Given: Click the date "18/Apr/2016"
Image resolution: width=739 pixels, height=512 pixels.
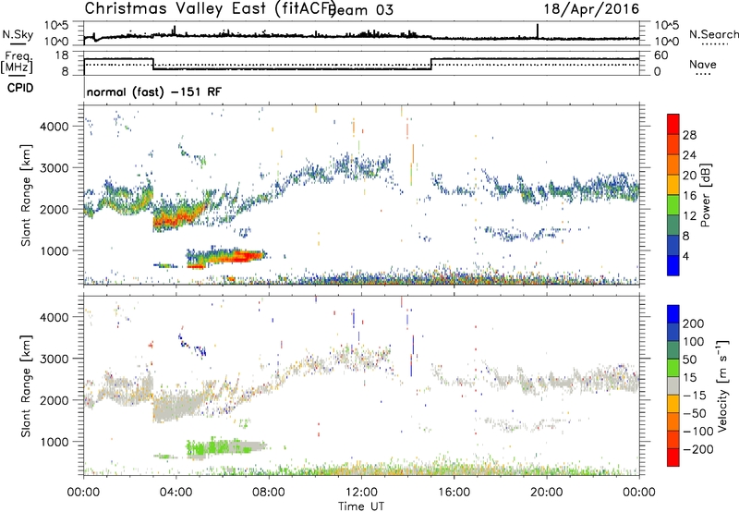Looking at the screenshot, I should tap(592, 9).
